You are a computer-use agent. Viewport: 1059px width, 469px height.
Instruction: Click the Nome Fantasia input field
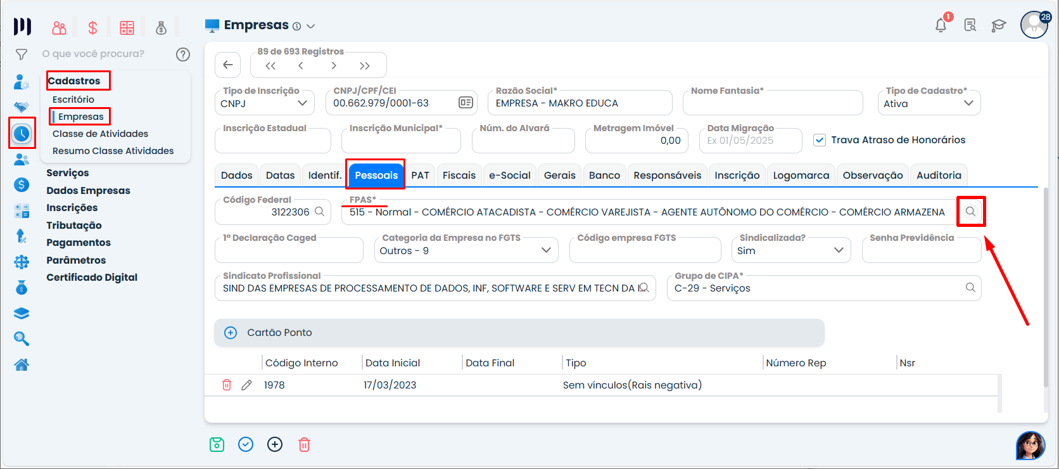tap(773, 103)
